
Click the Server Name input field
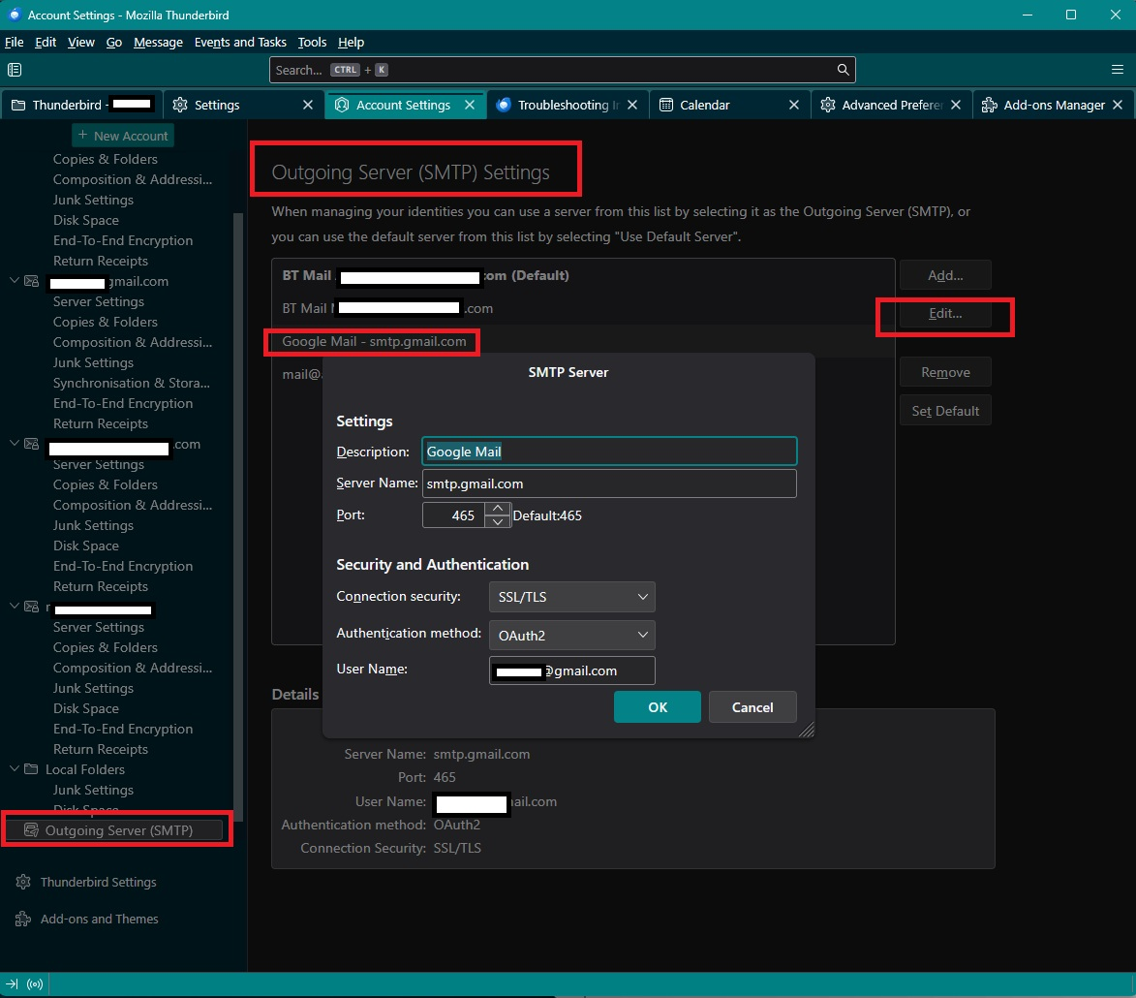[609, 483]
